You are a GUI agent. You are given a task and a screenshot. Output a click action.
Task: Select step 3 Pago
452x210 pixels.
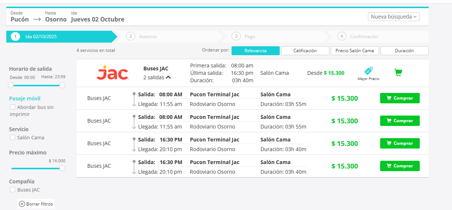point(243,37)
